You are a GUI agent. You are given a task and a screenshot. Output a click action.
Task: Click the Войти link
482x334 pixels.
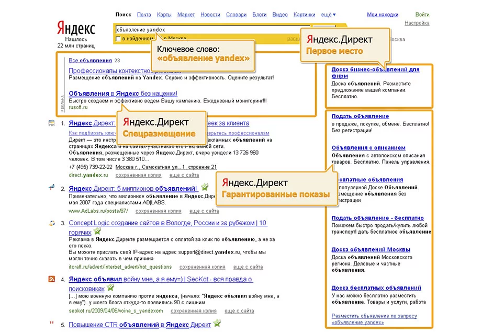point(422,15)
